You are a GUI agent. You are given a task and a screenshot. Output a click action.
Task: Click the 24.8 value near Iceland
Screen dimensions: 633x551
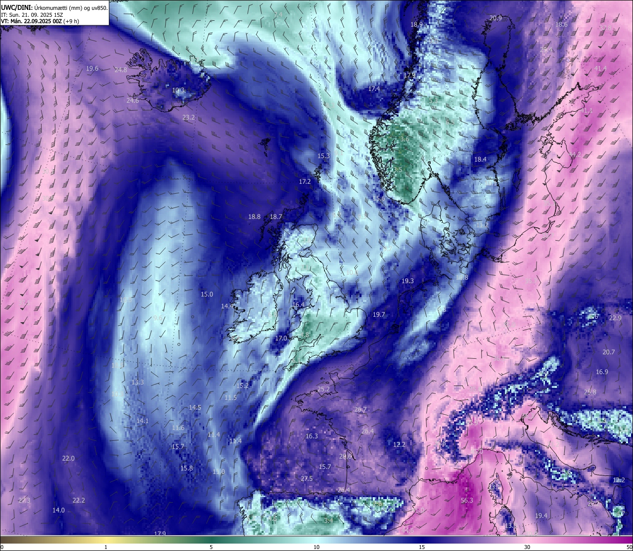pos(121,70)
